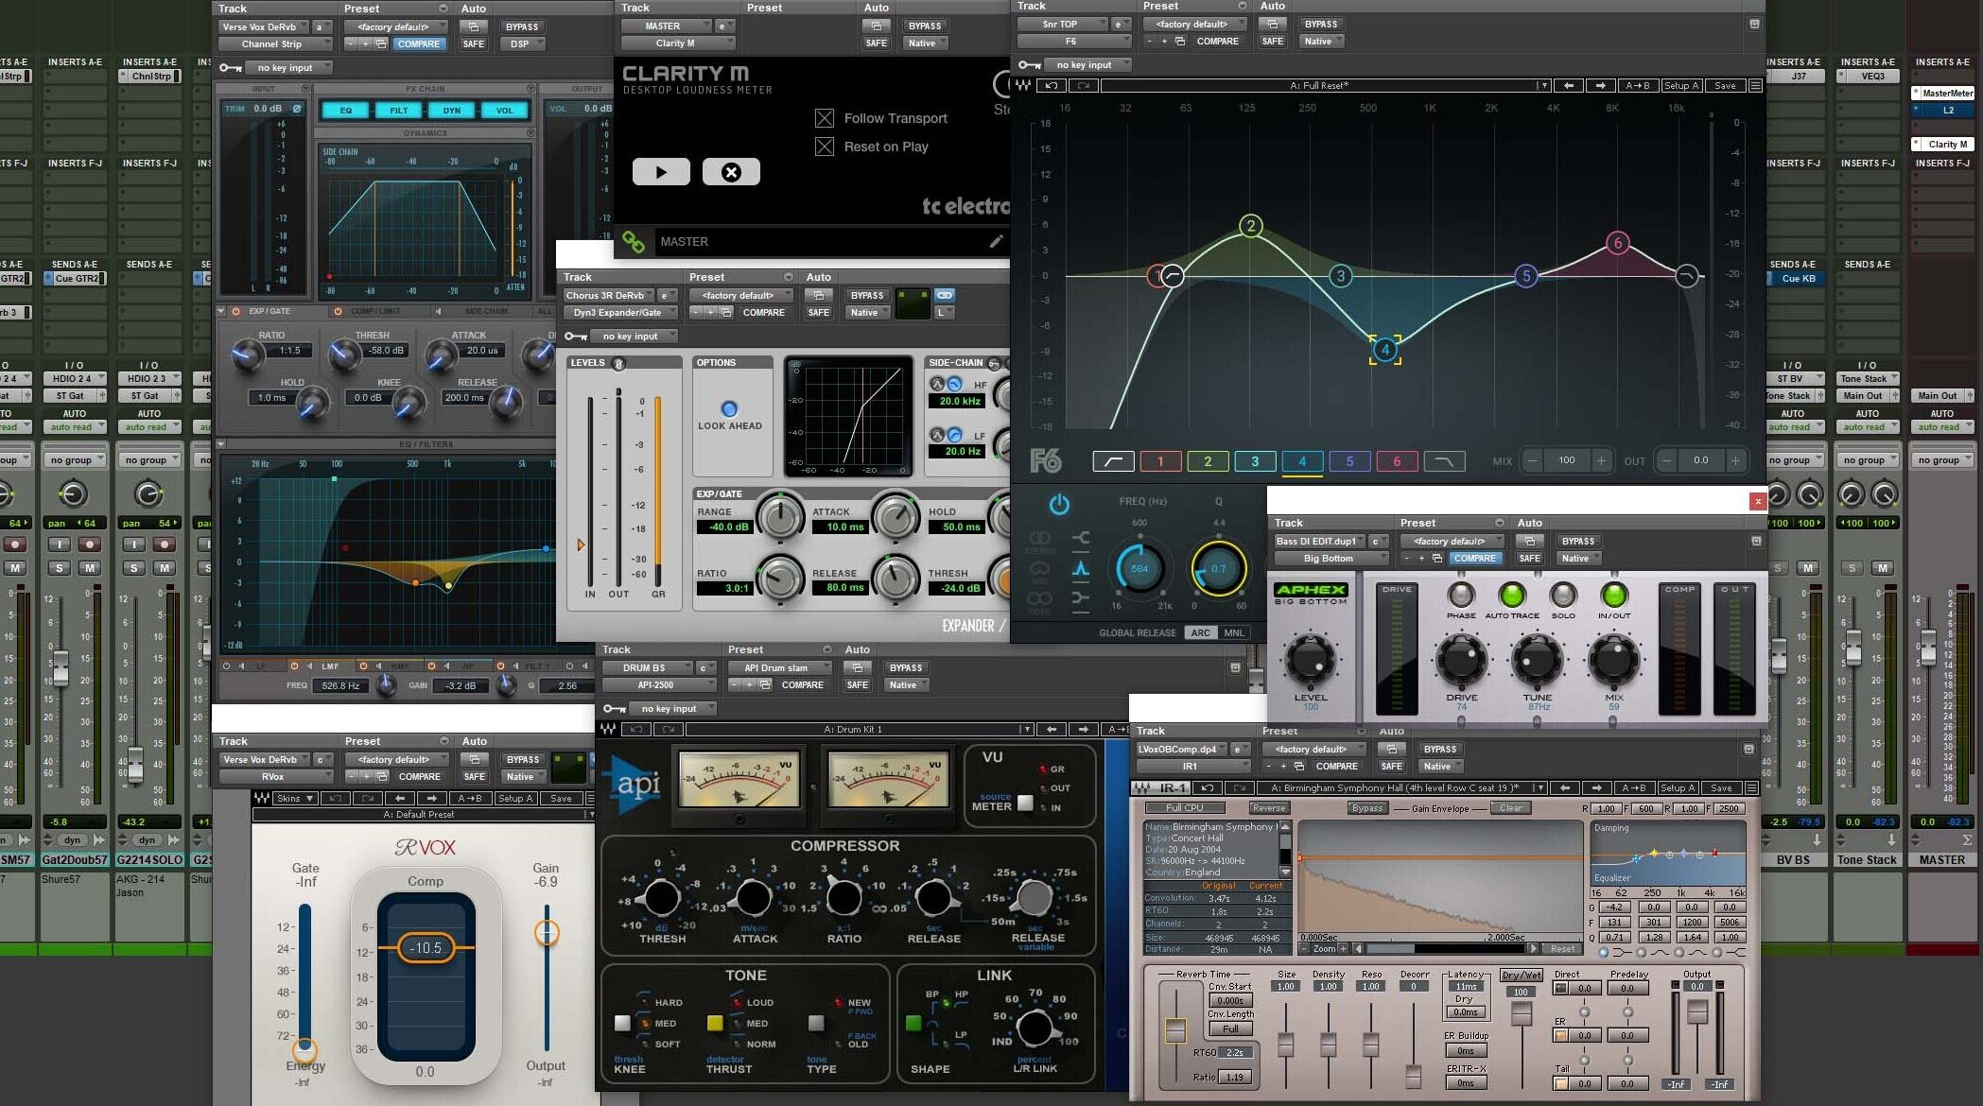
Task: Click the Waves undo arrow on API-2500 toolbar
Action: point(635,729)
